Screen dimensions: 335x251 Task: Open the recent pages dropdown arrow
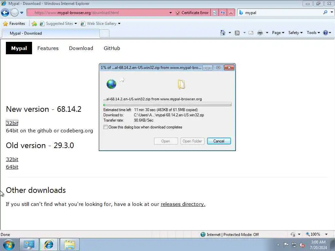[x=22, y=13]
